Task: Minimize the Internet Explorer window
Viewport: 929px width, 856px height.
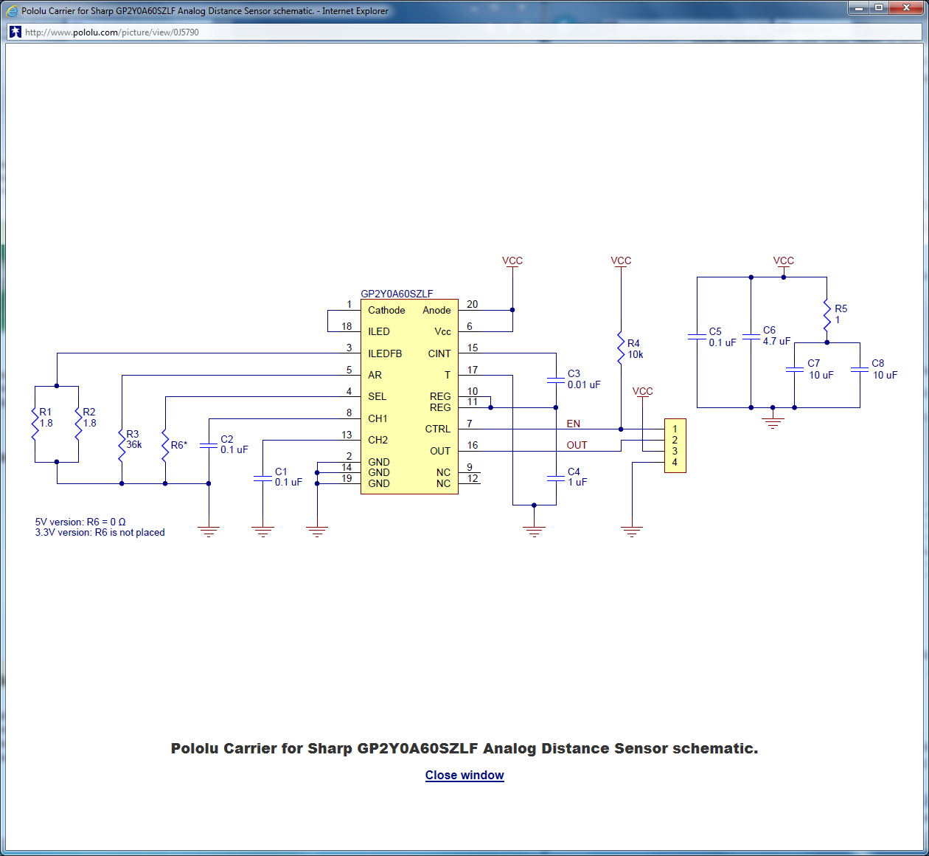Action: coord(859,8)
